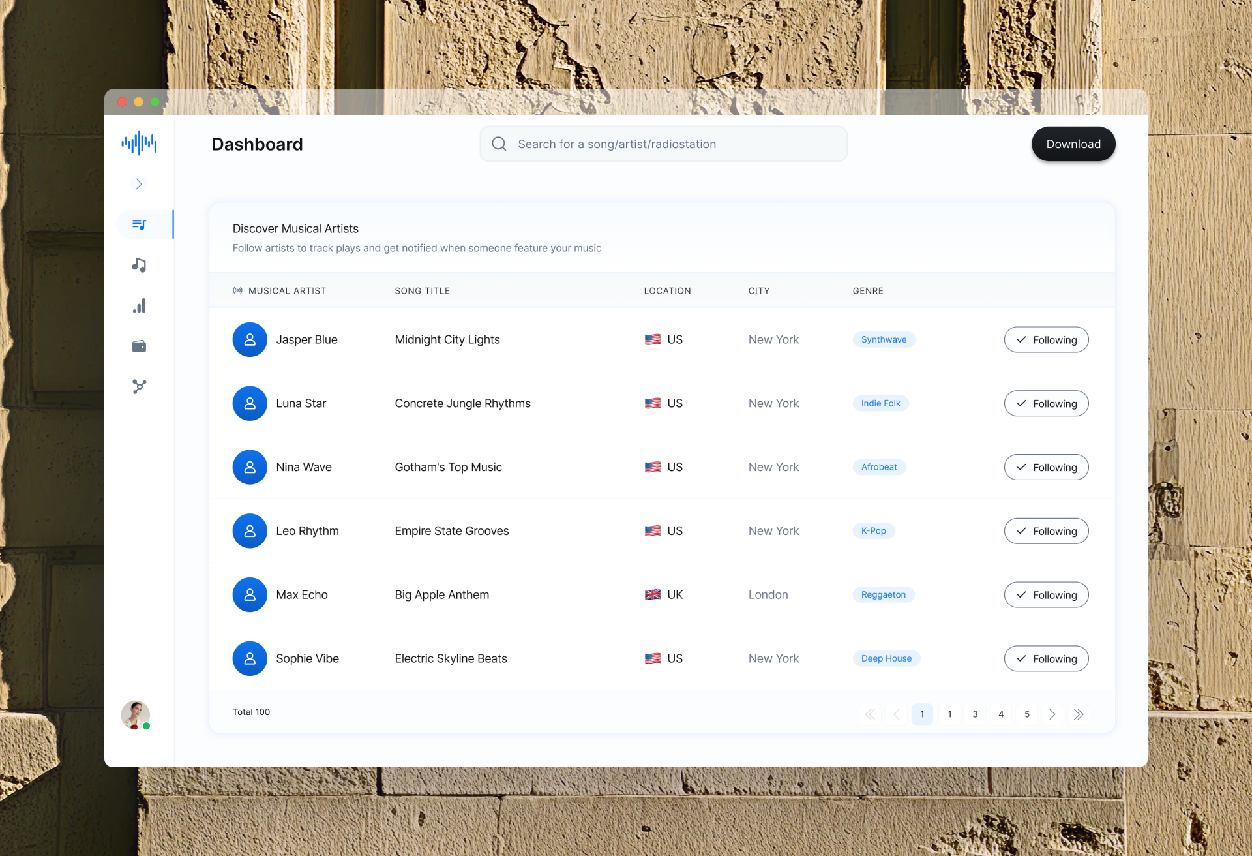
Task: Click Jasper Blue's avatar icon
Action: (x=250, y=340)
